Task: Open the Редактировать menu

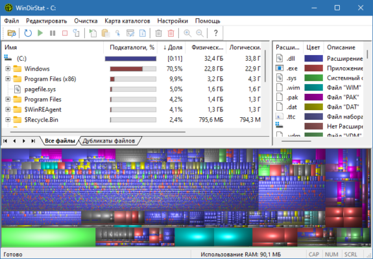Action: tap(47, 21)
